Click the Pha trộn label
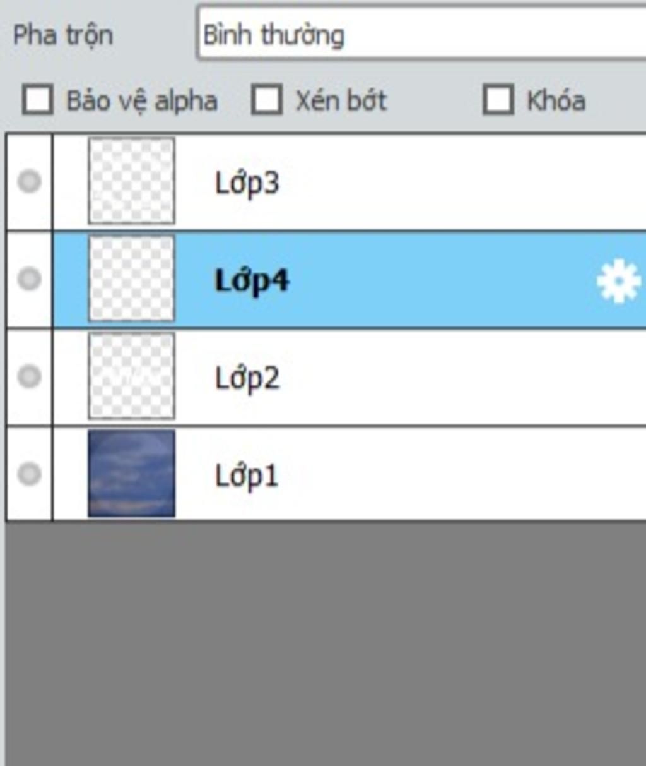The width and height of the screenshot is (646, 766). 63,35
